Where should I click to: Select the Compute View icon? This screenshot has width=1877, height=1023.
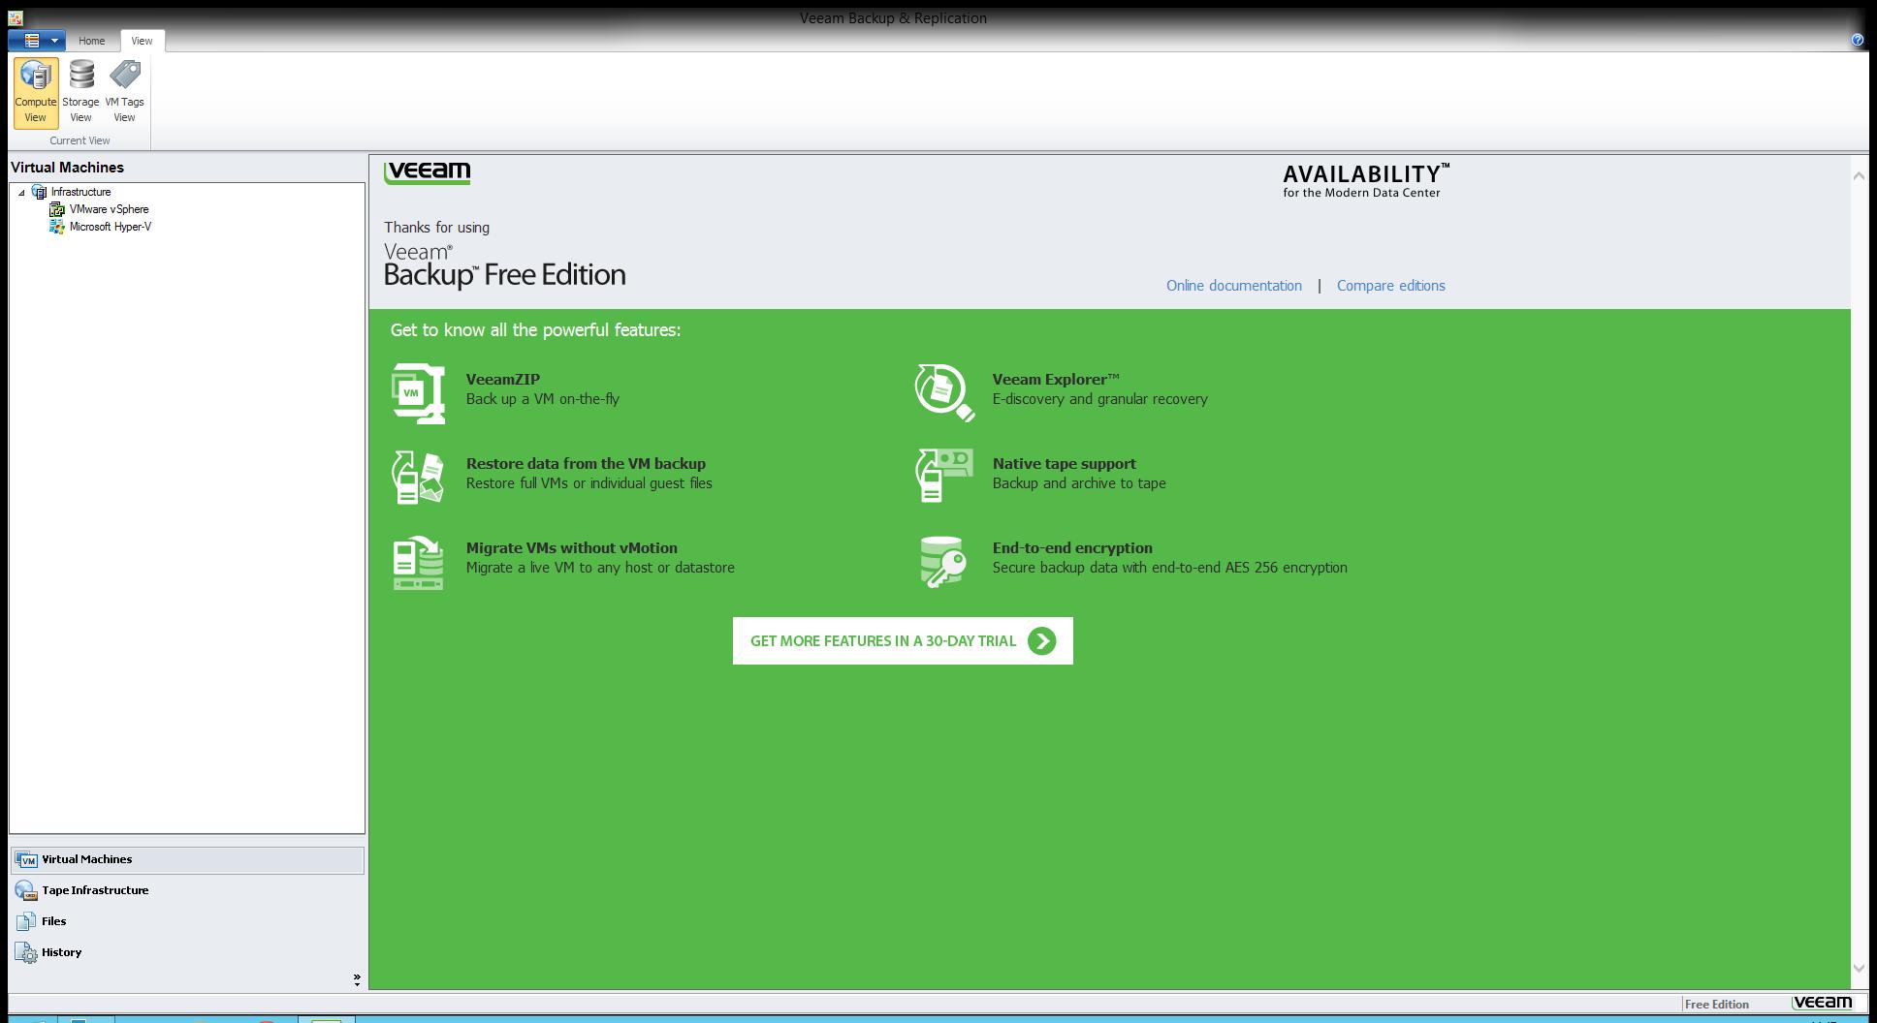click(36, 92)
